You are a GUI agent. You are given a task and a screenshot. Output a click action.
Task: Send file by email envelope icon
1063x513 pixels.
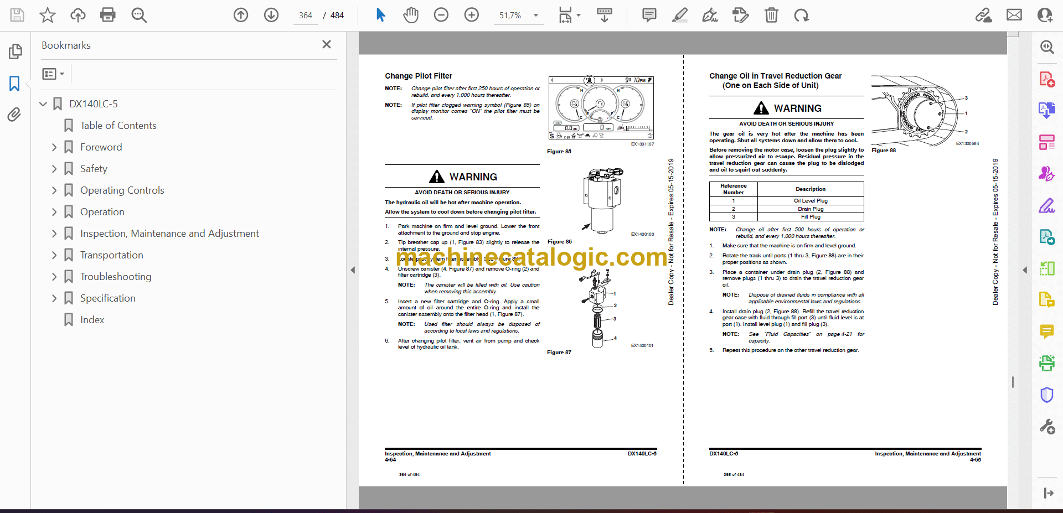1014,15
